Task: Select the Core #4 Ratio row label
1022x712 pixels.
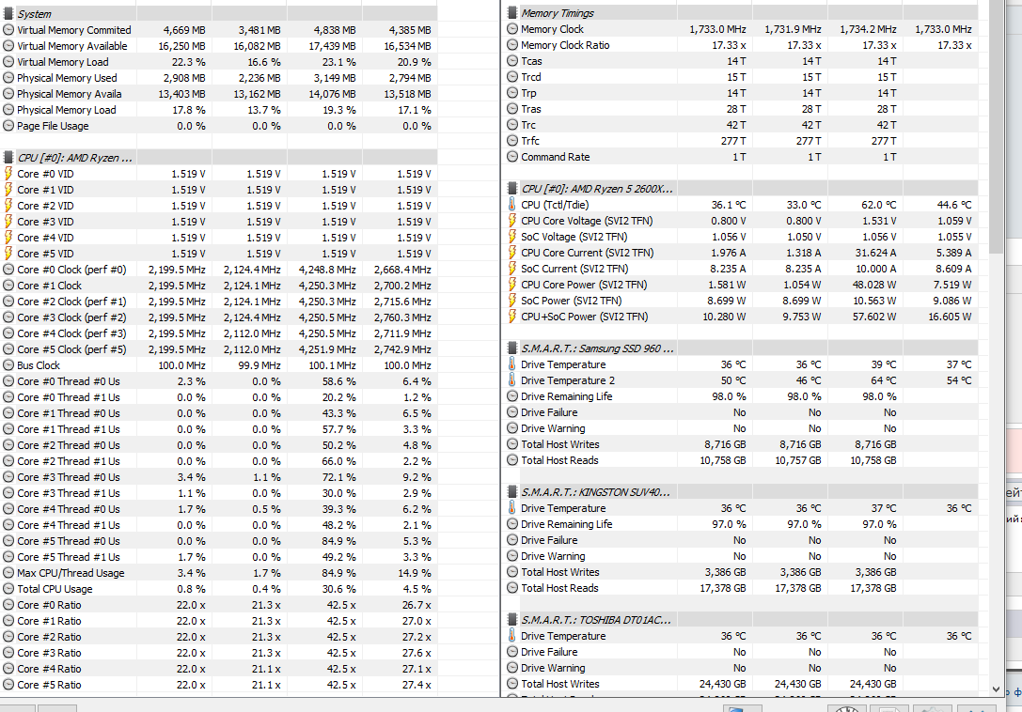Action: [50, 669]
